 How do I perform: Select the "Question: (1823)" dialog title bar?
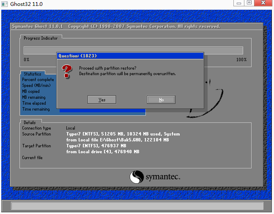pos(130,56)
